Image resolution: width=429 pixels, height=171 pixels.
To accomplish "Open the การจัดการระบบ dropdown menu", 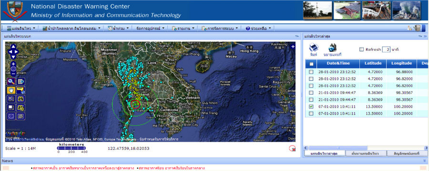I will point(220,28).
